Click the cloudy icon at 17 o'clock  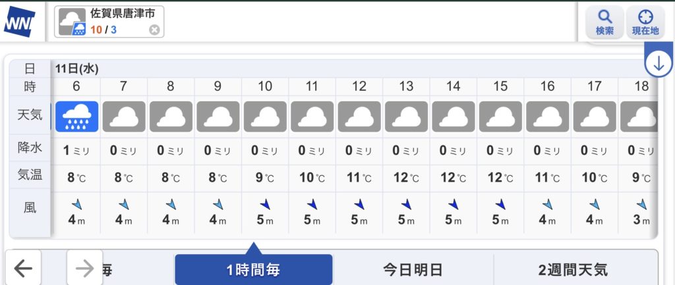click(x=595, y=117)
